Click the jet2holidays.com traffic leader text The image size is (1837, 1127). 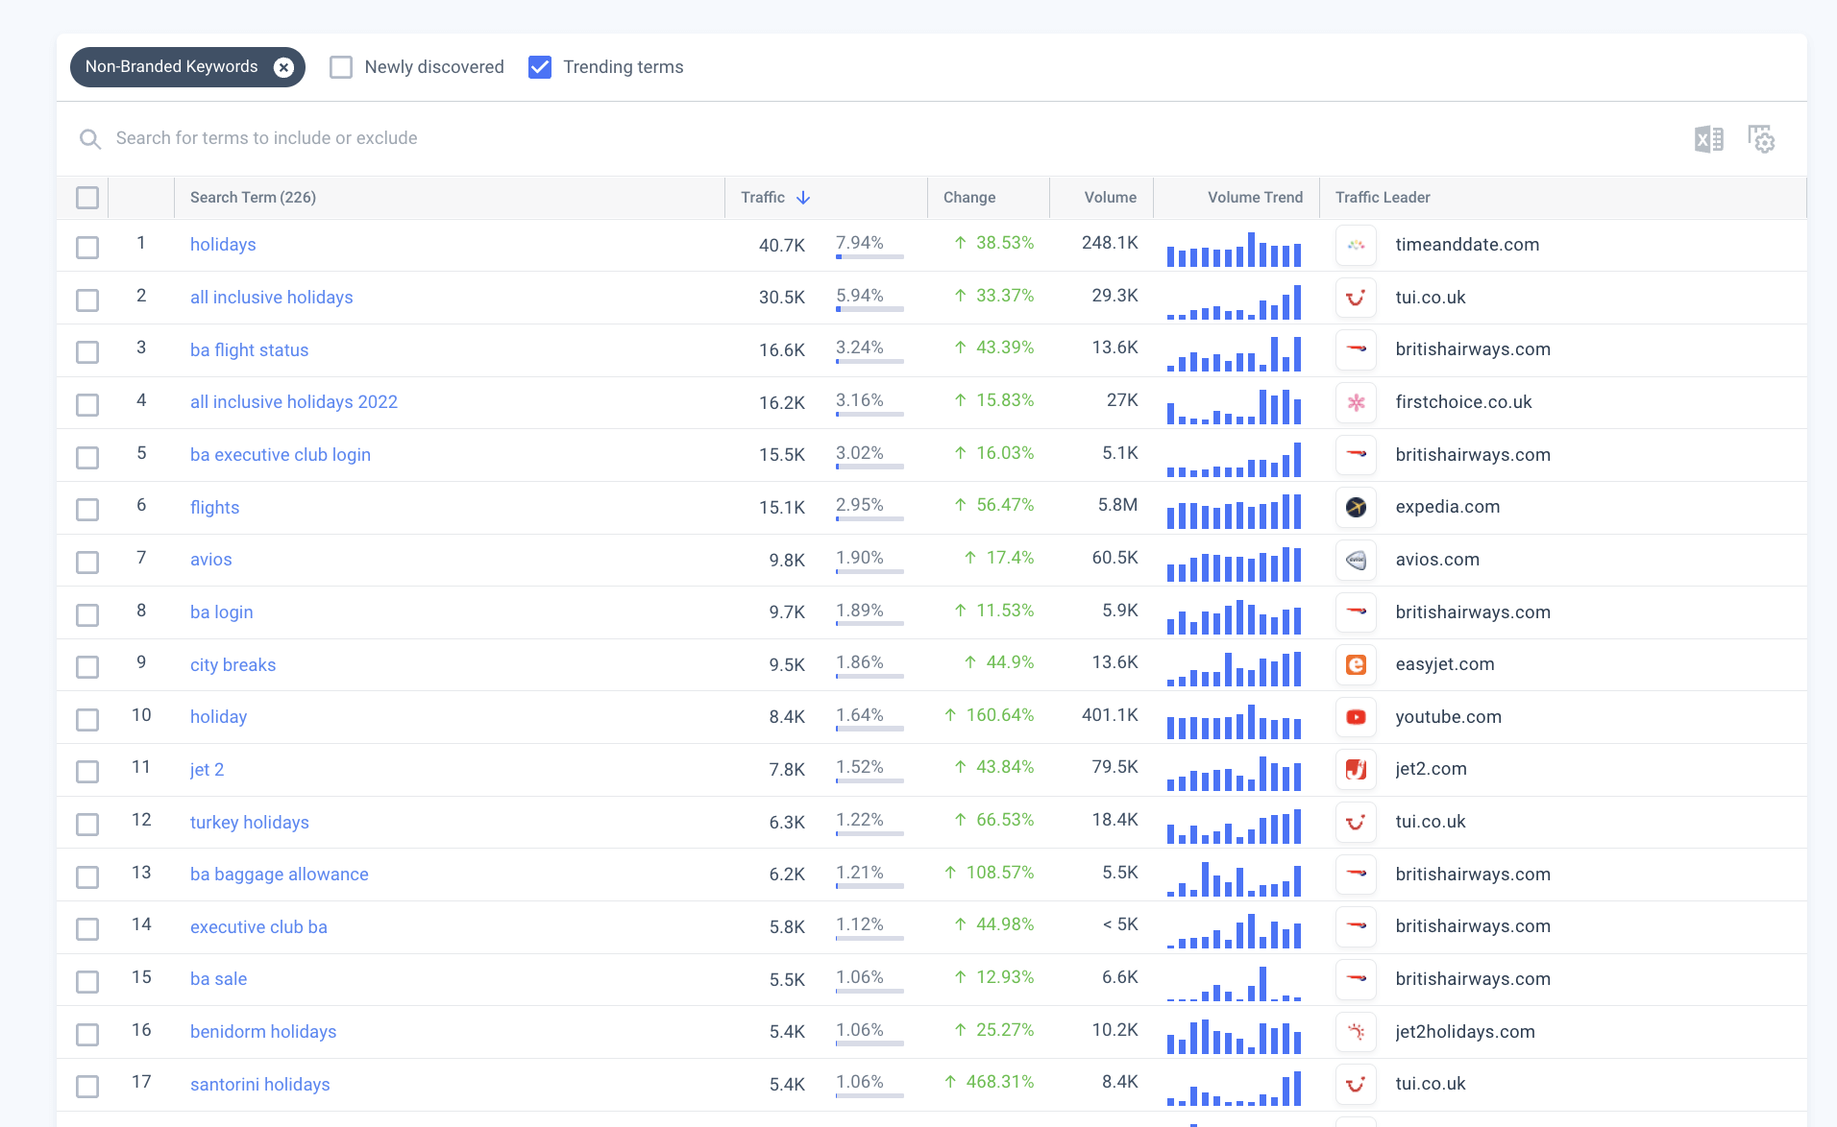(x=1465, y=1032)
